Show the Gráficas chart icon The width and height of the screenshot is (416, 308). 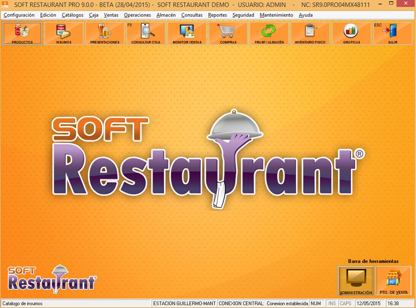[x=351, y=33]
